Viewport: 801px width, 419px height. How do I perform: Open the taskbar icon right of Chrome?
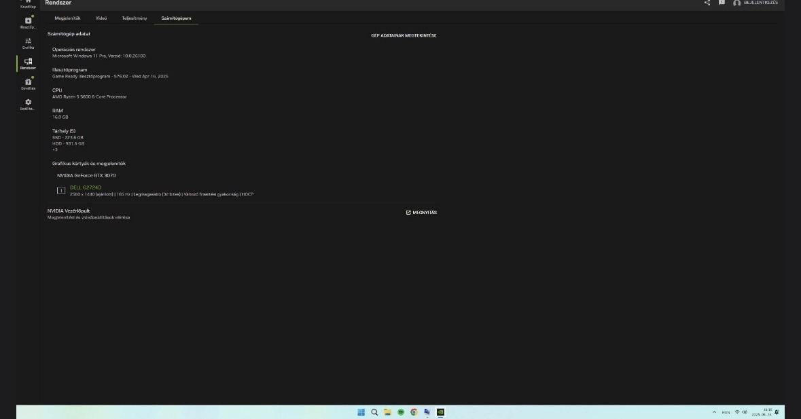(427, 412)
